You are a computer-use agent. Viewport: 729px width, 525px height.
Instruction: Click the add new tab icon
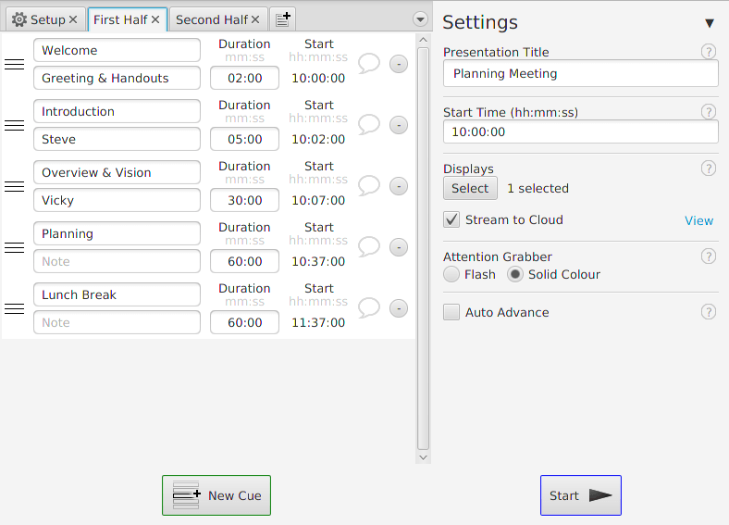pyautogui.click(x=283, y=19)
